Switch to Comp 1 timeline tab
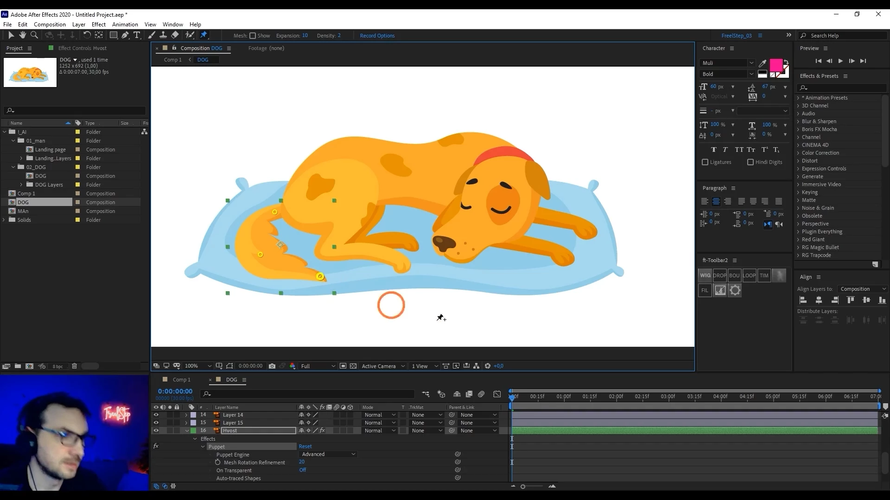The width and height of the screenshot is (890, 500). pyautogui.click(x=181, y=380)
